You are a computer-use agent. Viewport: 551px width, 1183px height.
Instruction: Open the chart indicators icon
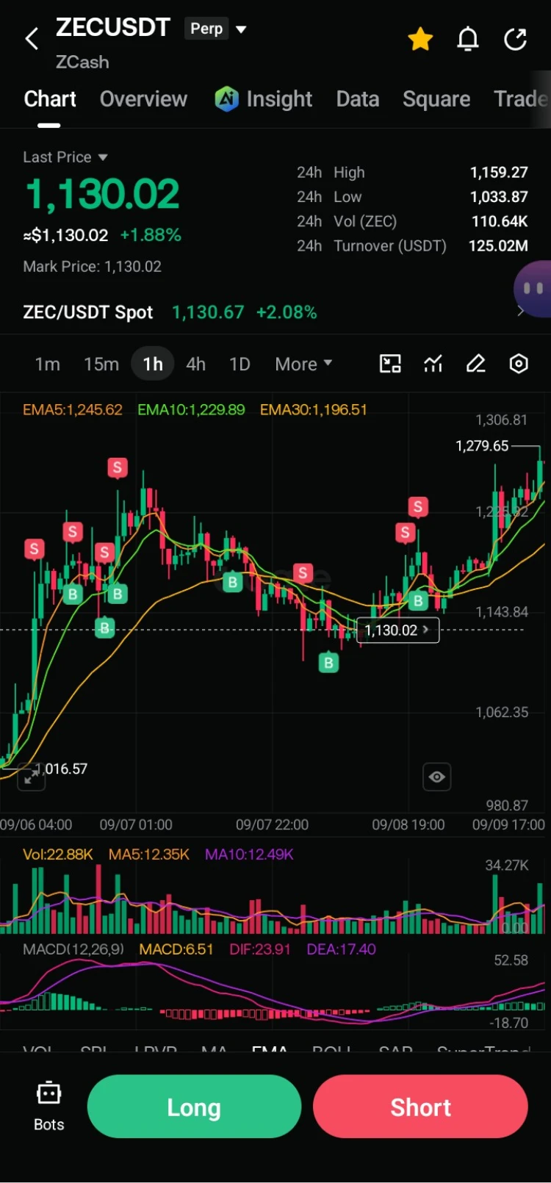point(433,364)
